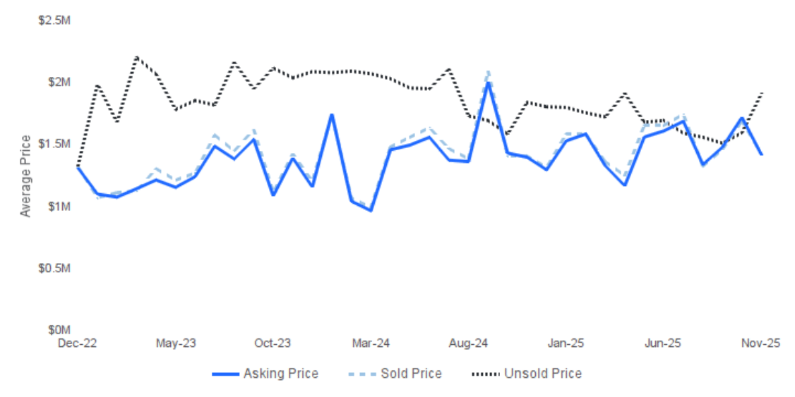795x397 pixels.
Task: Select the Jan-25 x-axis label
Action: pyautogui.click(x=566, y=343)
